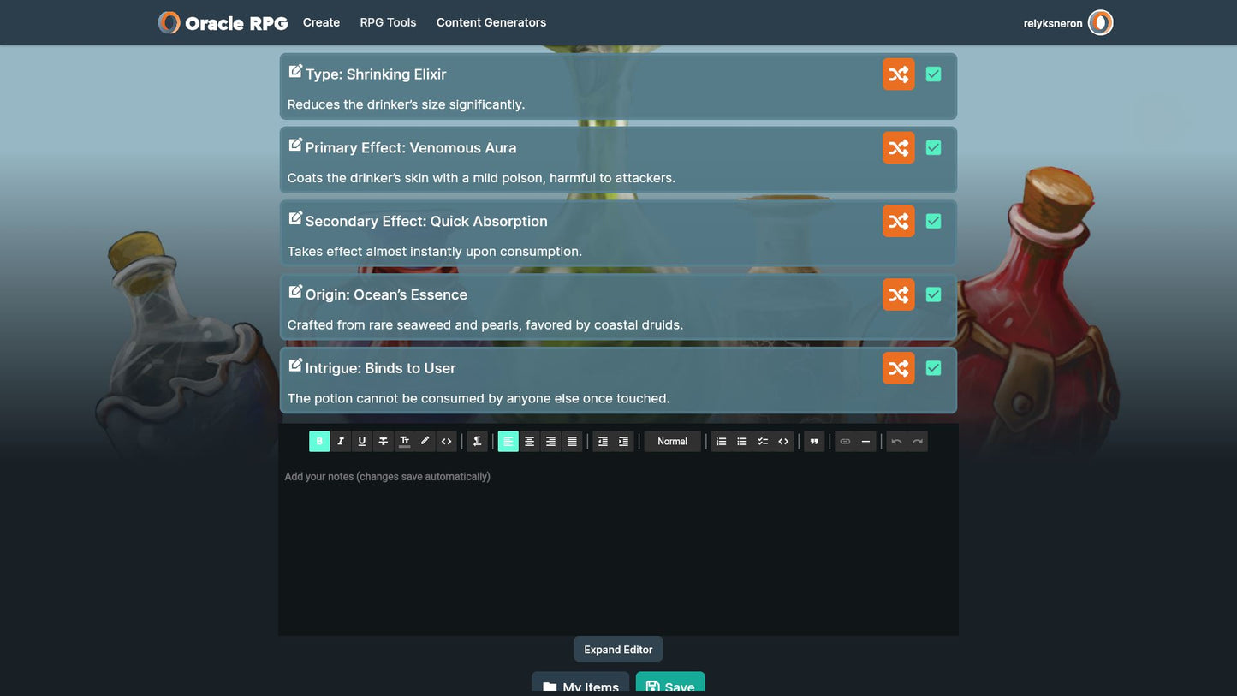
Task: Open the Content Generators menu
Action: tap(491, 22)
